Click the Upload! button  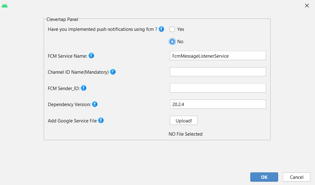tap(184, 121)
